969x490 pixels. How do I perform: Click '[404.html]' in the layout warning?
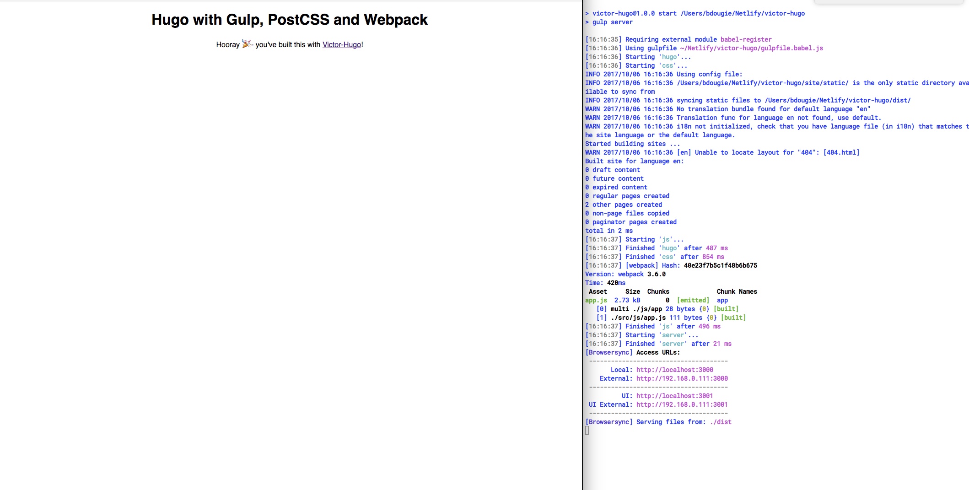(841, 152)
